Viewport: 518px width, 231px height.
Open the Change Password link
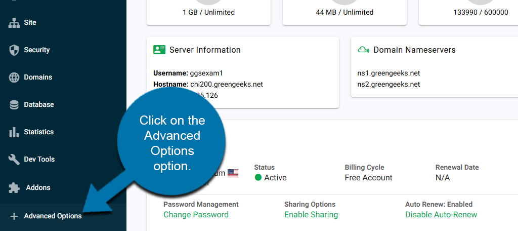[x=196, y=215]
